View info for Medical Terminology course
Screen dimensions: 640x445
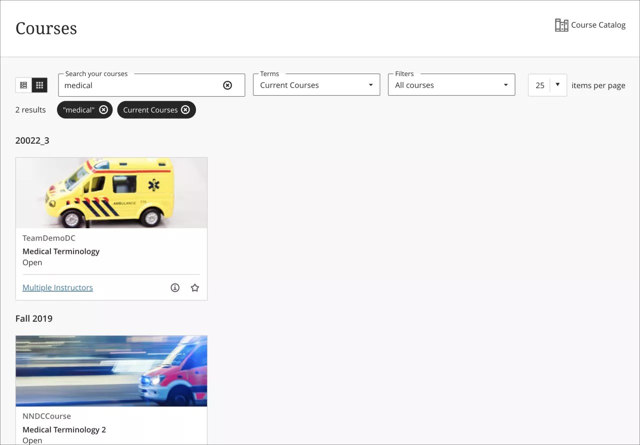tap(174, 287)
